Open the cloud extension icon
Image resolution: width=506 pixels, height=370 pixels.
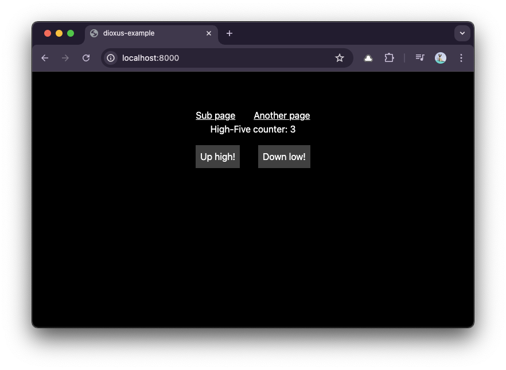click(368, 58)
